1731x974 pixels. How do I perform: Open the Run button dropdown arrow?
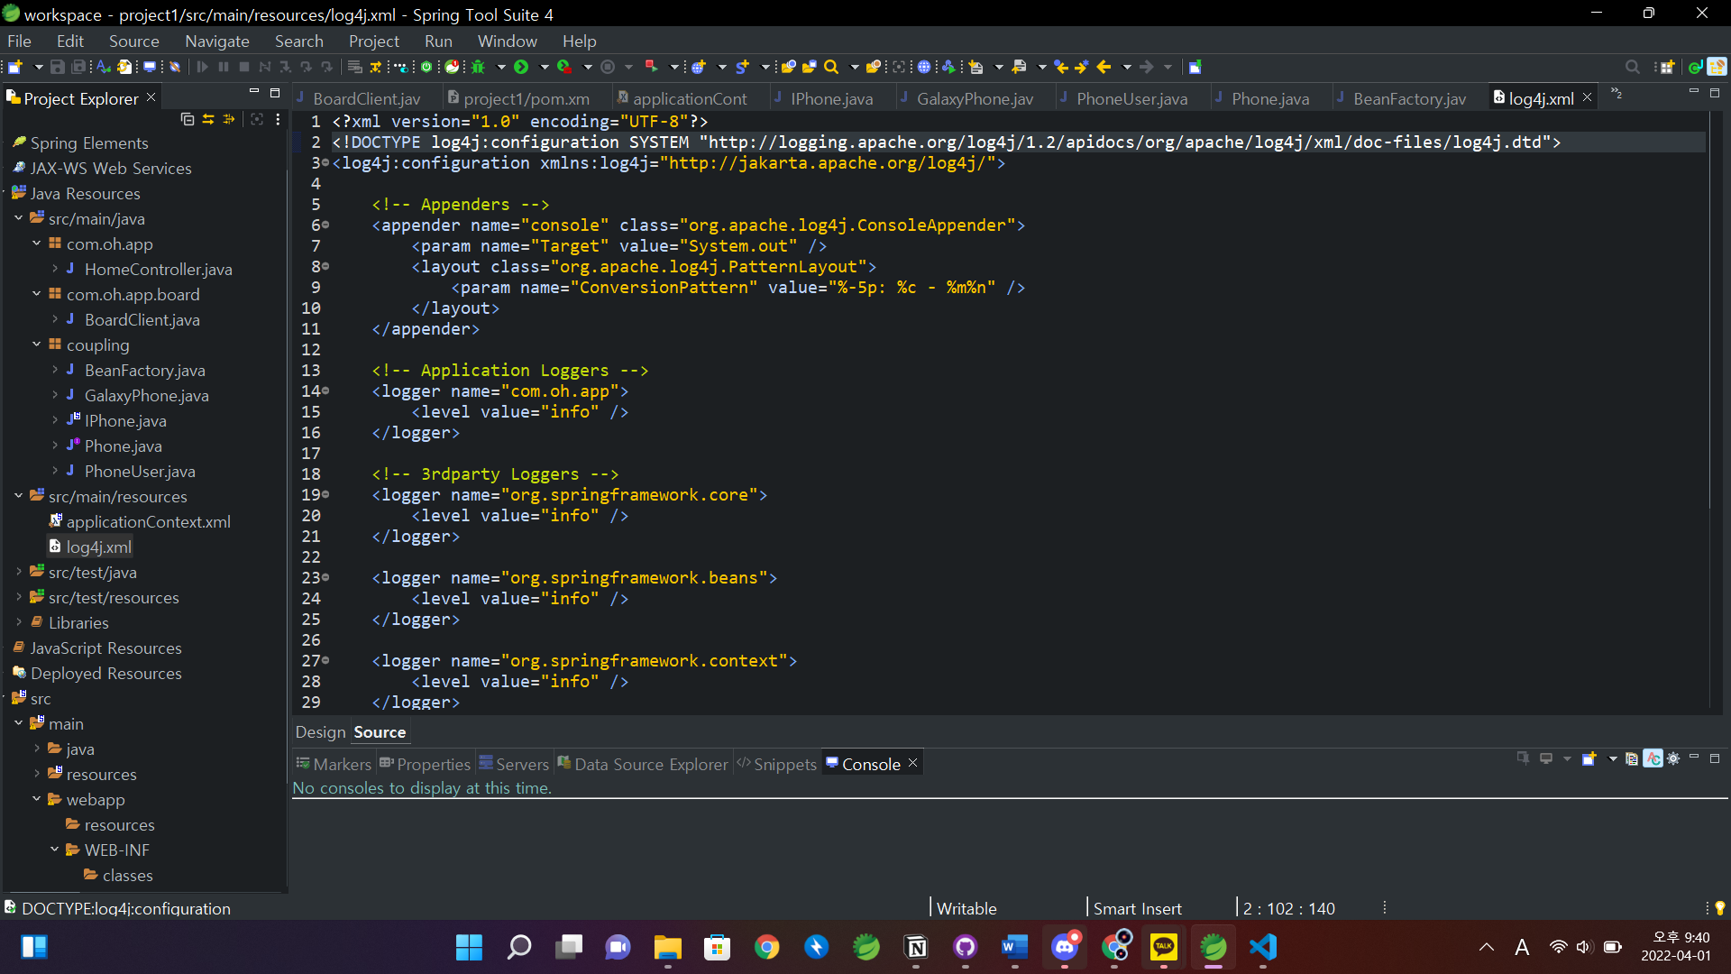coord(544,67)
